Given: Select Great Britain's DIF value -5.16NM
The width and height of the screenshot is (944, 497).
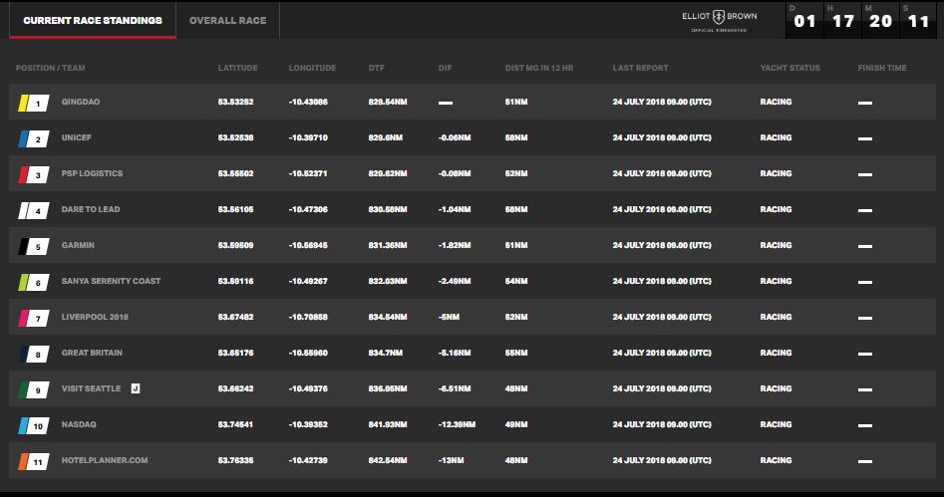Looking at the screenshot, I should click(455, 353).
